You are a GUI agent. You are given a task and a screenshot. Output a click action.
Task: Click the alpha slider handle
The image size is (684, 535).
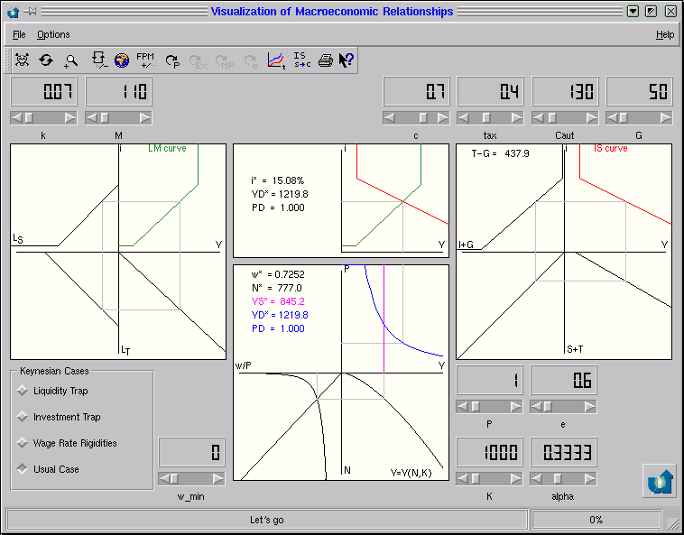click(558, 479)
